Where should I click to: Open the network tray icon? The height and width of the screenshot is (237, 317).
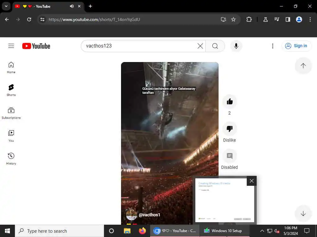pyautogui.click(x=270, y=231)
